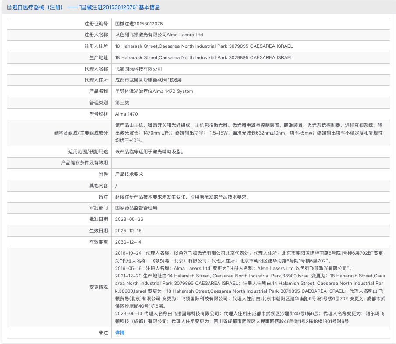Click the lightbulb icon beside 注
This screenshot has height=344, width=396.
(x=101, y=333)
